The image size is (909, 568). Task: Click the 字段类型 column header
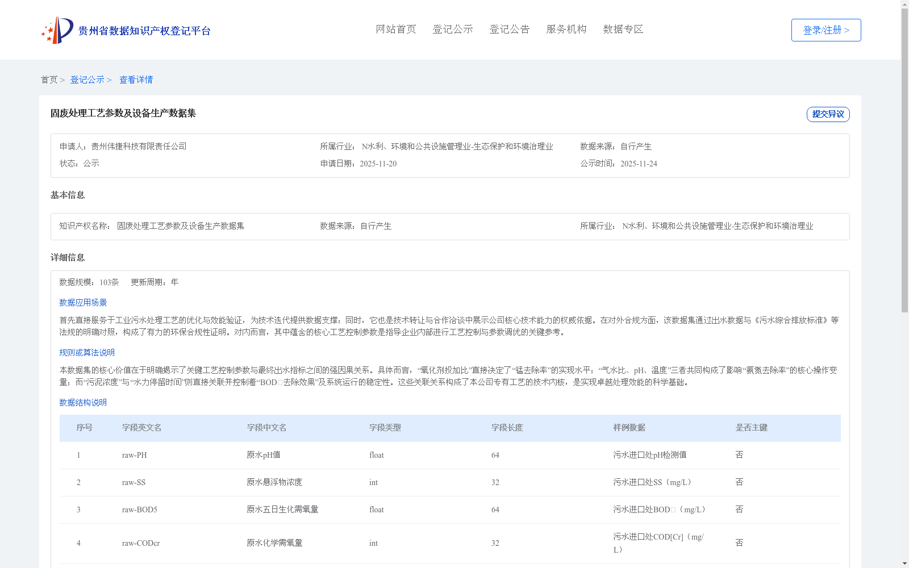click(x=385, y=428)
